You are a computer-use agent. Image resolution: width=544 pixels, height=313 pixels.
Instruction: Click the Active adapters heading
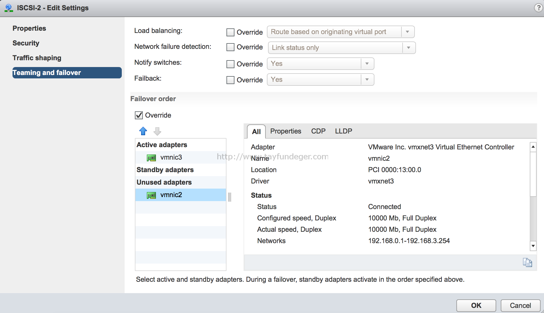click(162, 145)
